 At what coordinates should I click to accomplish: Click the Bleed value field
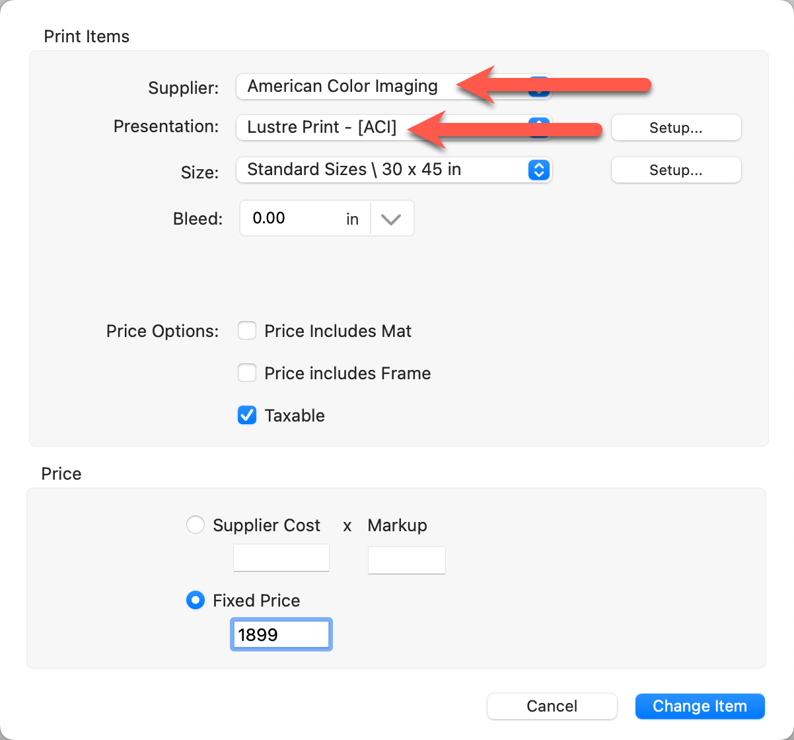[291, 219]
